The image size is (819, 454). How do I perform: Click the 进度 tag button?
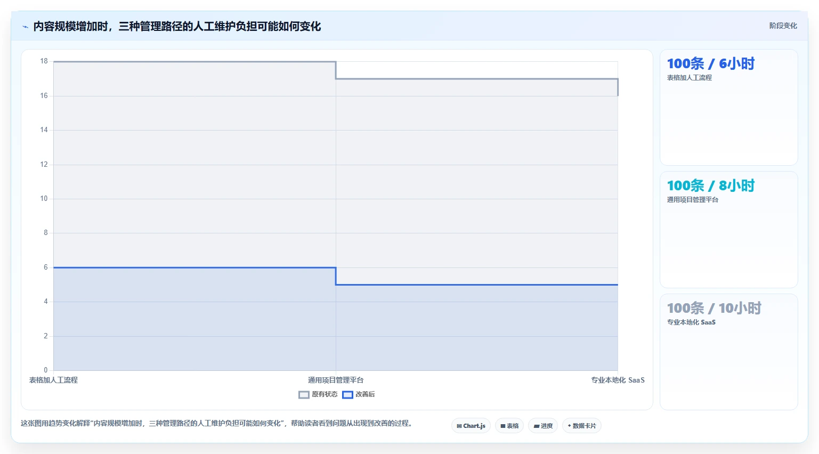tap(543, 426)
